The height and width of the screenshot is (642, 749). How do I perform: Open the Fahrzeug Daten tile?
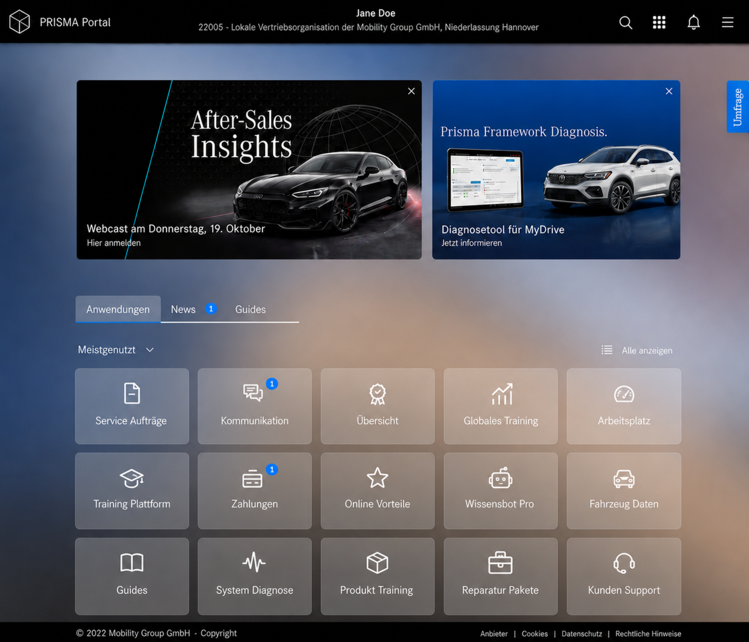(x=624, y=491)
